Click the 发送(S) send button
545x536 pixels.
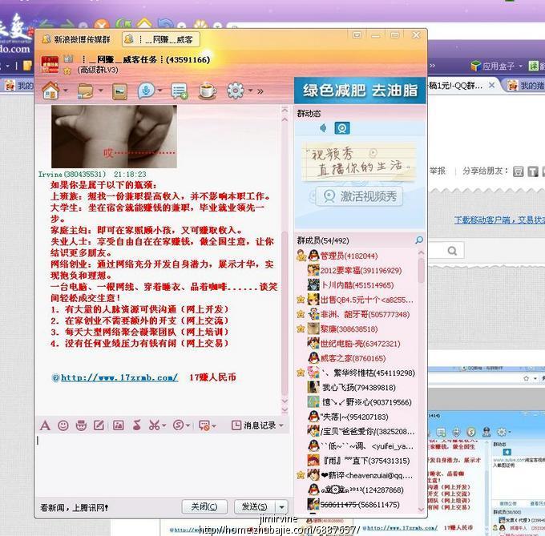tap(254, 507)
